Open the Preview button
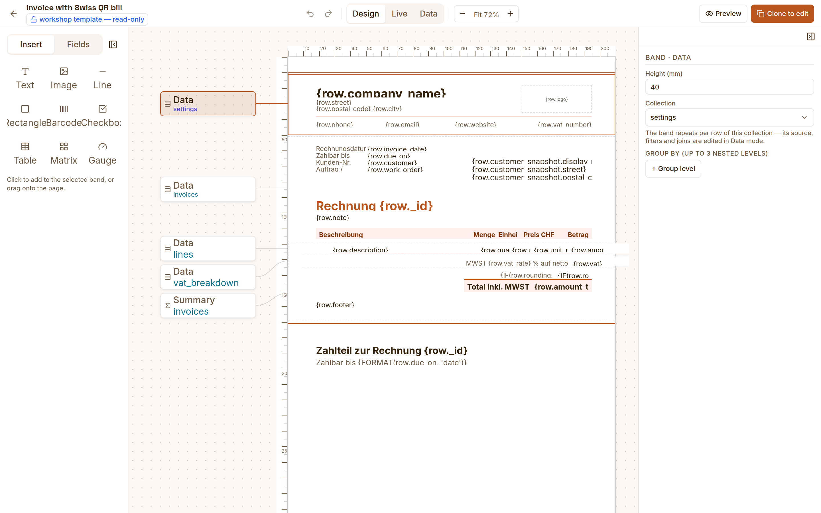This screenshot has width=821, height=513. point(723,14)
